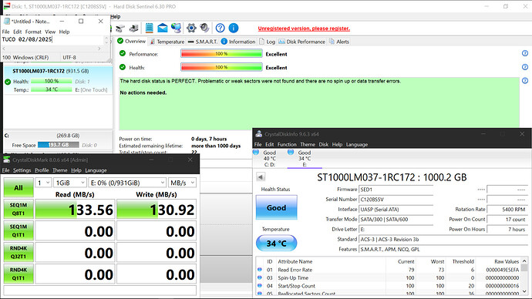
Task: Click the back arrow in CrystalDiskInfo
Action: [x=261, y=177]
